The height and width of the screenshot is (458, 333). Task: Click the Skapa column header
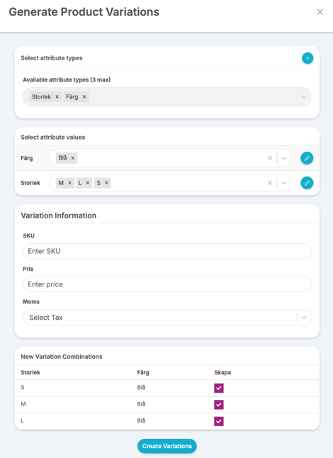[x=222, y=372]
